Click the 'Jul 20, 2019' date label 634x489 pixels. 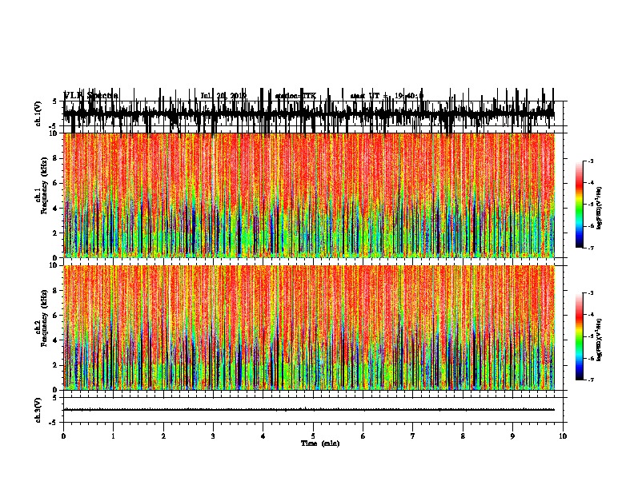[x=223, y=96]
